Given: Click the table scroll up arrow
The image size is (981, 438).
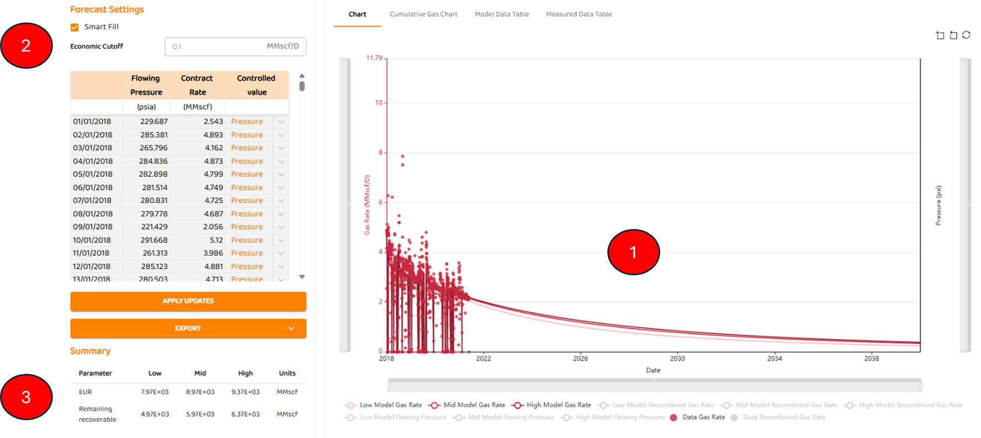Looking at the screenshot, I should click(302, 76).
